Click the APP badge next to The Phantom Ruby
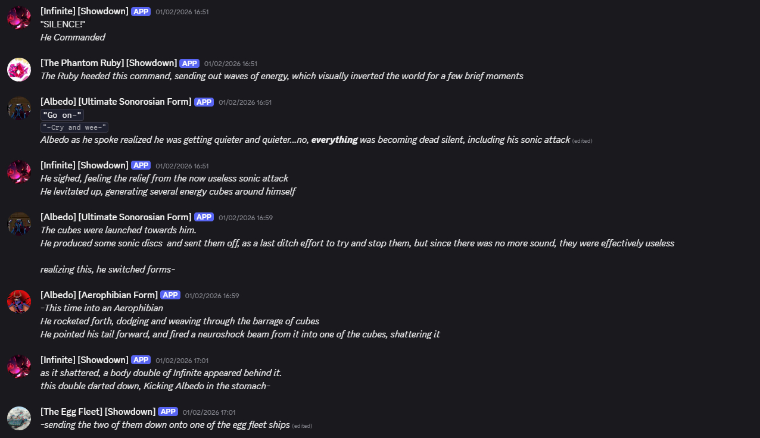Image resolution: width=760 pixels, height=438 pixels. coord(189,64)
